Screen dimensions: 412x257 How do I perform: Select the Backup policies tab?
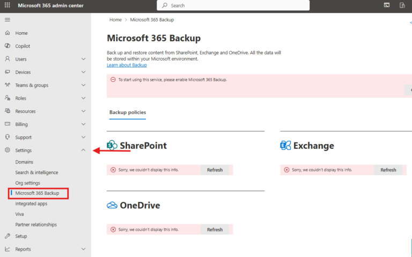click(128, 112)
